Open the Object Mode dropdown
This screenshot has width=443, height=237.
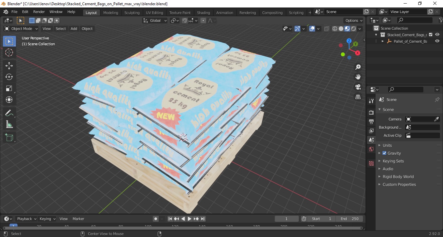coord(21,29)
